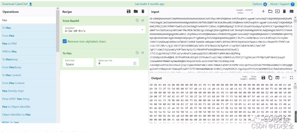
Task: Select the Hex to PEM operation
Action: click(x=28, y=44)
